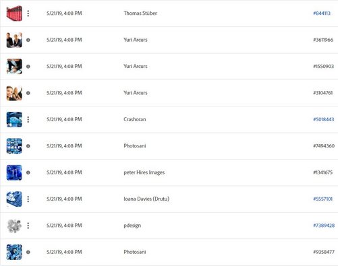The image size is (338, 266).
Task: Open asset link #5557101
Action: 322,199
